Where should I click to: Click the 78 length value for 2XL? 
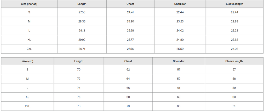(x=79, y=106)
